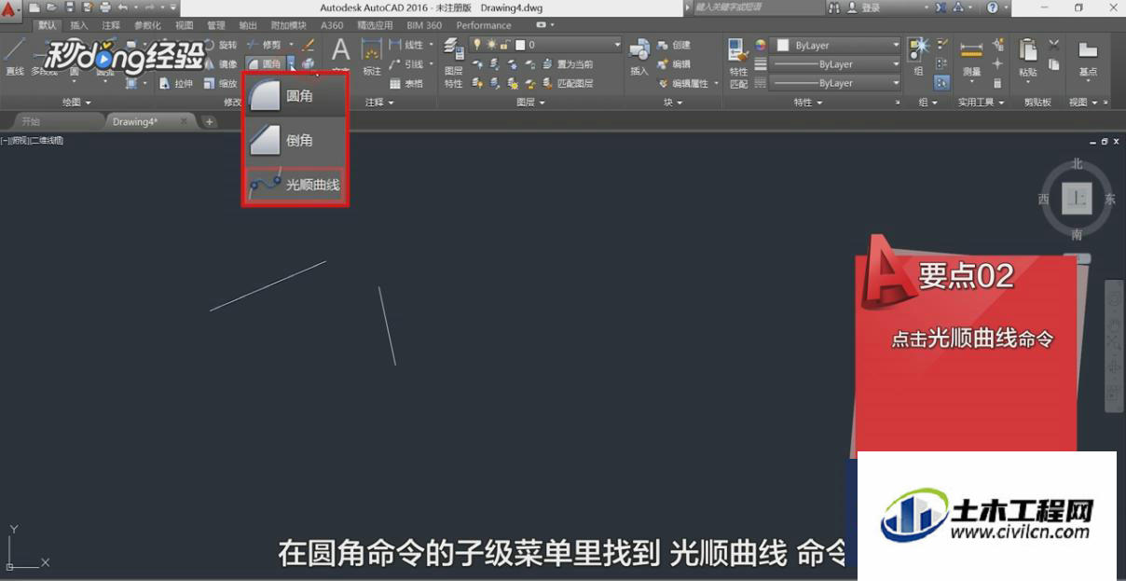
Task: Click Edit block (编辑)
Action: pyautogui.click(x=674, y=64)
